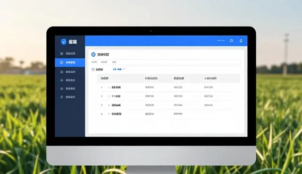
Task: Open the fifth sidebar menu item
Action: [70, 88]
